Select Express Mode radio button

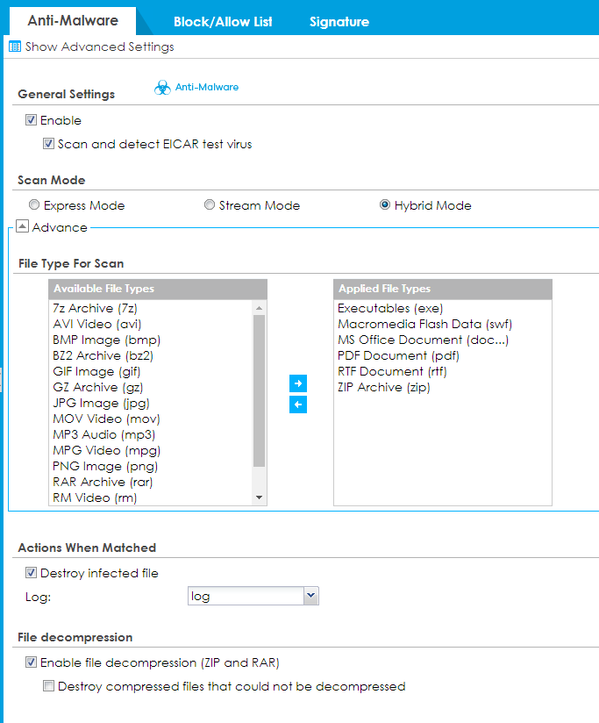[x=34, y=205]
